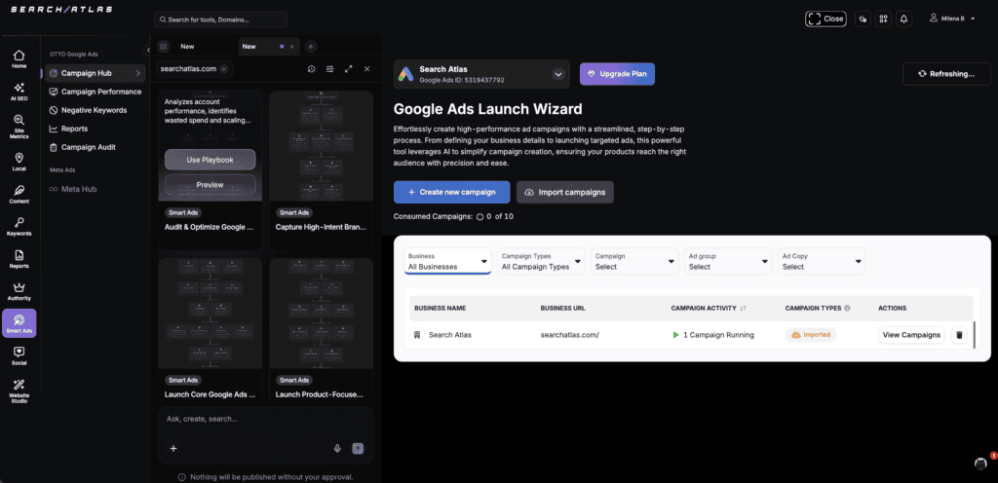Open the Ad group filter dropdown
Image resolution: width=998 pixels, height=483 pixels.
tap(728, 261)
